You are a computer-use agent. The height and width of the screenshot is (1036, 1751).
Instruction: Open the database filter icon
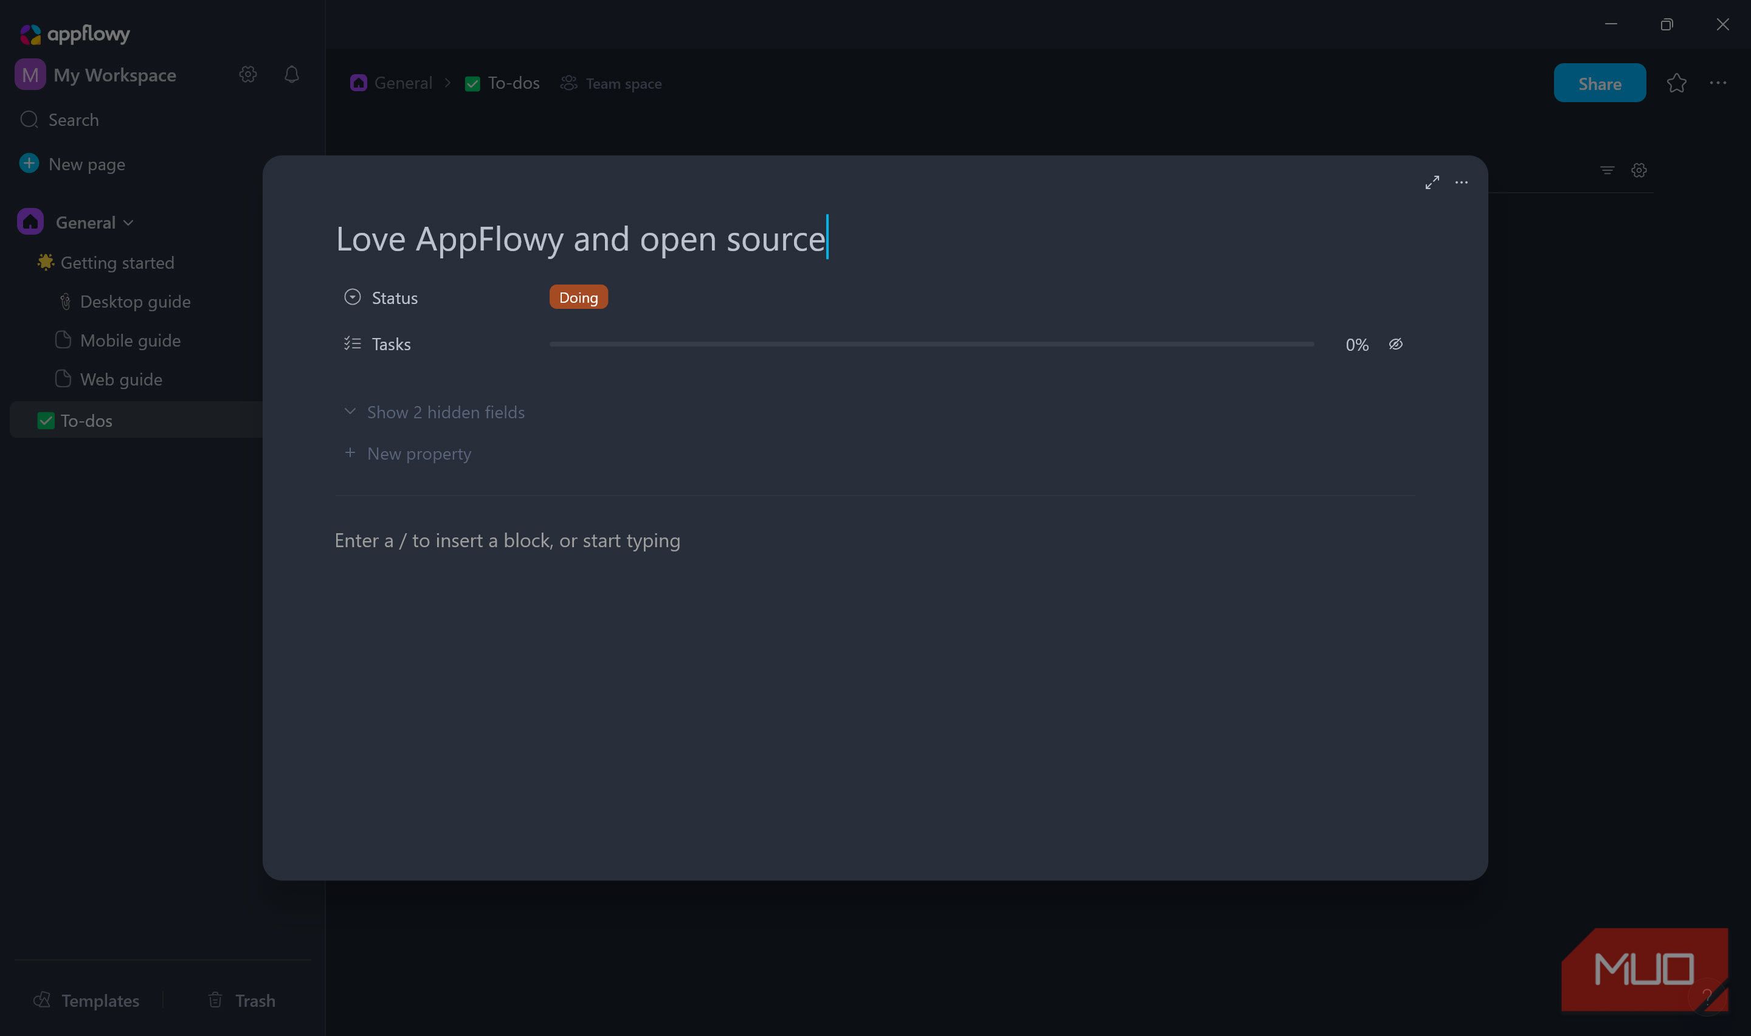tap(1608, 170)
